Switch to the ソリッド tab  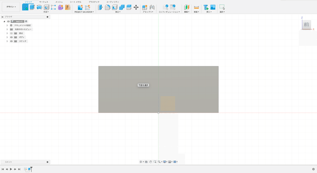click(28, 2)
